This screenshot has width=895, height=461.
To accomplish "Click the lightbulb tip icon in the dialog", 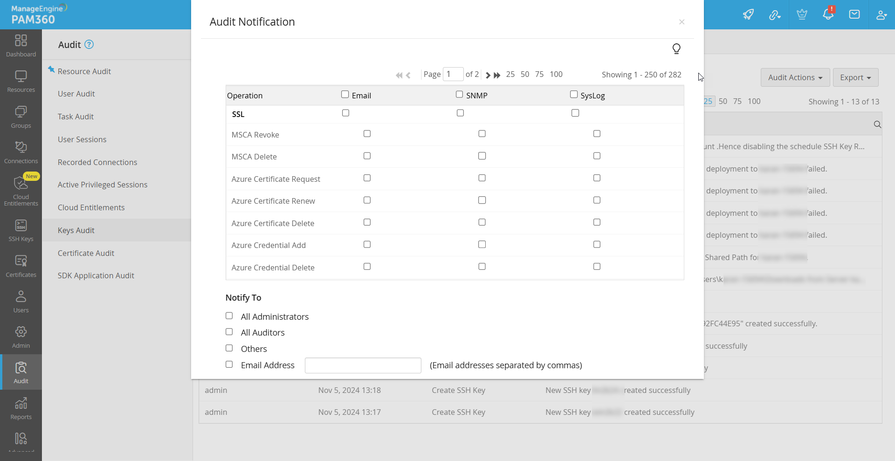I will 676,48.
